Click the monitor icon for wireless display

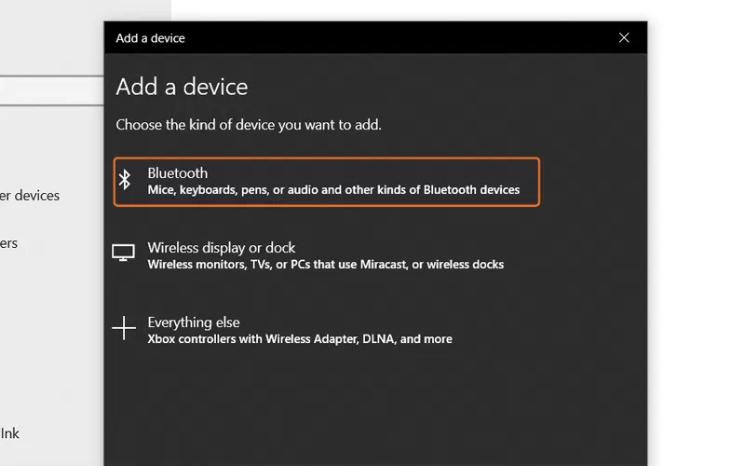[x=124, y=254]
